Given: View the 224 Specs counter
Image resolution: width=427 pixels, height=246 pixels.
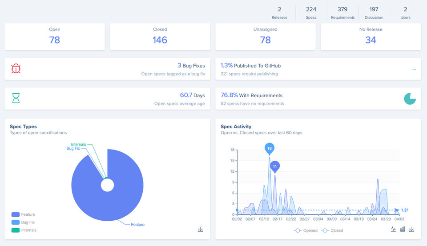Looking at the screenshot, I should click(x=311, y=13).
